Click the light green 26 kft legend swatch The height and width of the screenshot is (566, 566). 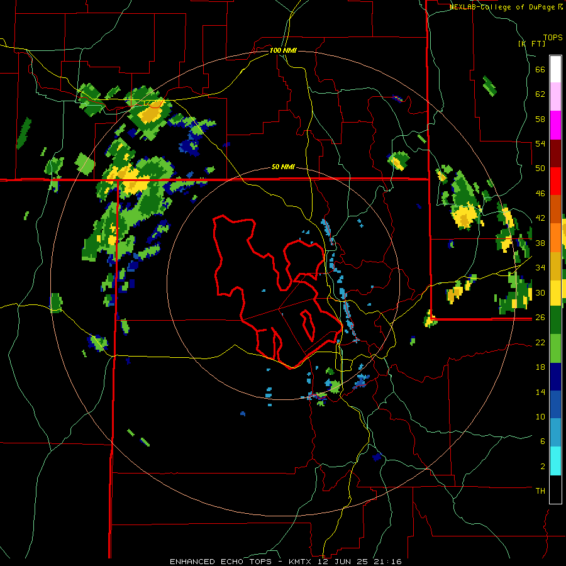(x=555, y=348)
